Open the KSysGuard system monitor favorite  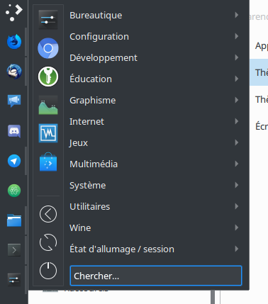point(48,133)
